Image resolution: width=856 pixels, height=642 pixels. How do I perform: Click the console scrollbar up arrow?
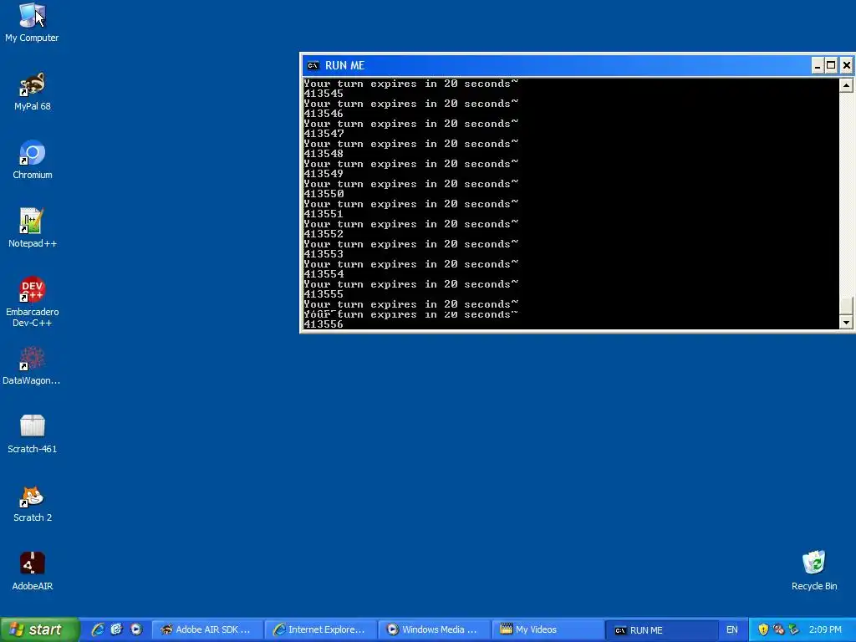pyautogui.click(x=846, y=85)
